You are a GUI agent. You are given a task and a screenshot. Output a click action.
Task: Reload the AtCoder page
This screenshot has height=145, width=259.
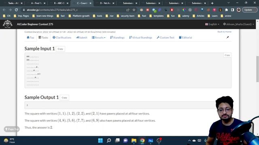pos(16,10)
